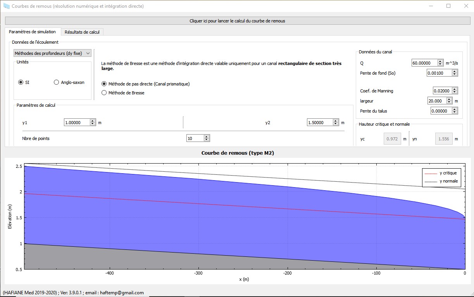This screenshot has width=474, height=297.
Task: Click the Pente de fond value field
Action: point(439,73)
